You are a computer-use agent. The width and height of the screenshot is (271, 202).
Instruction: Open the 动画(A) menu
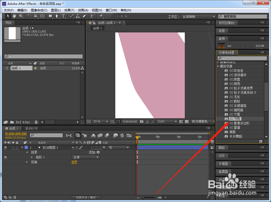(x=83, y=10)
